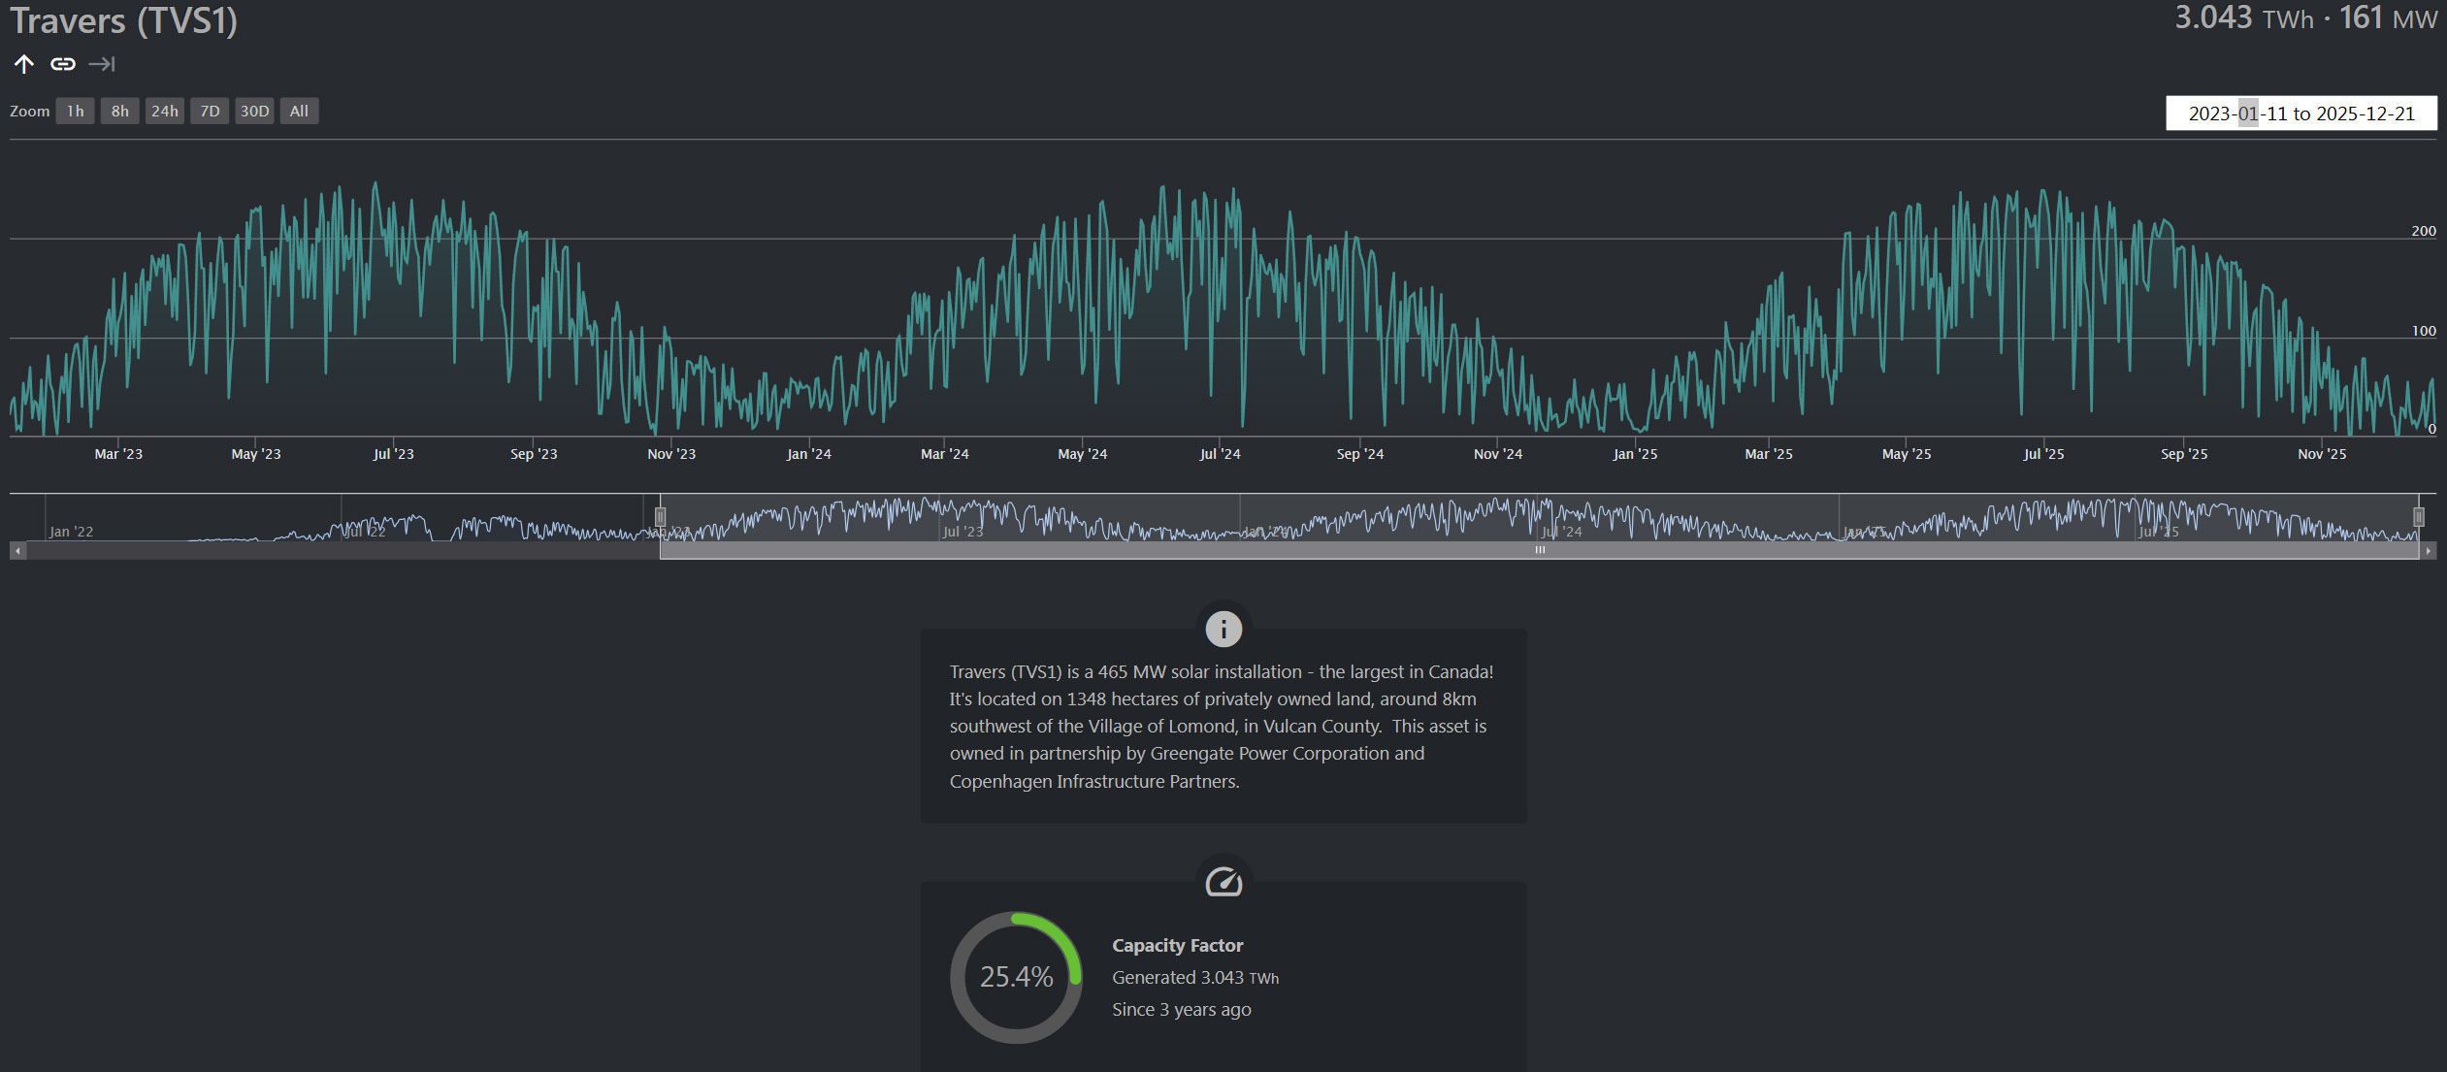Click the right navigator range handle
The width and height of the screenshot is (2447, 1072).
coord(2419,516)
